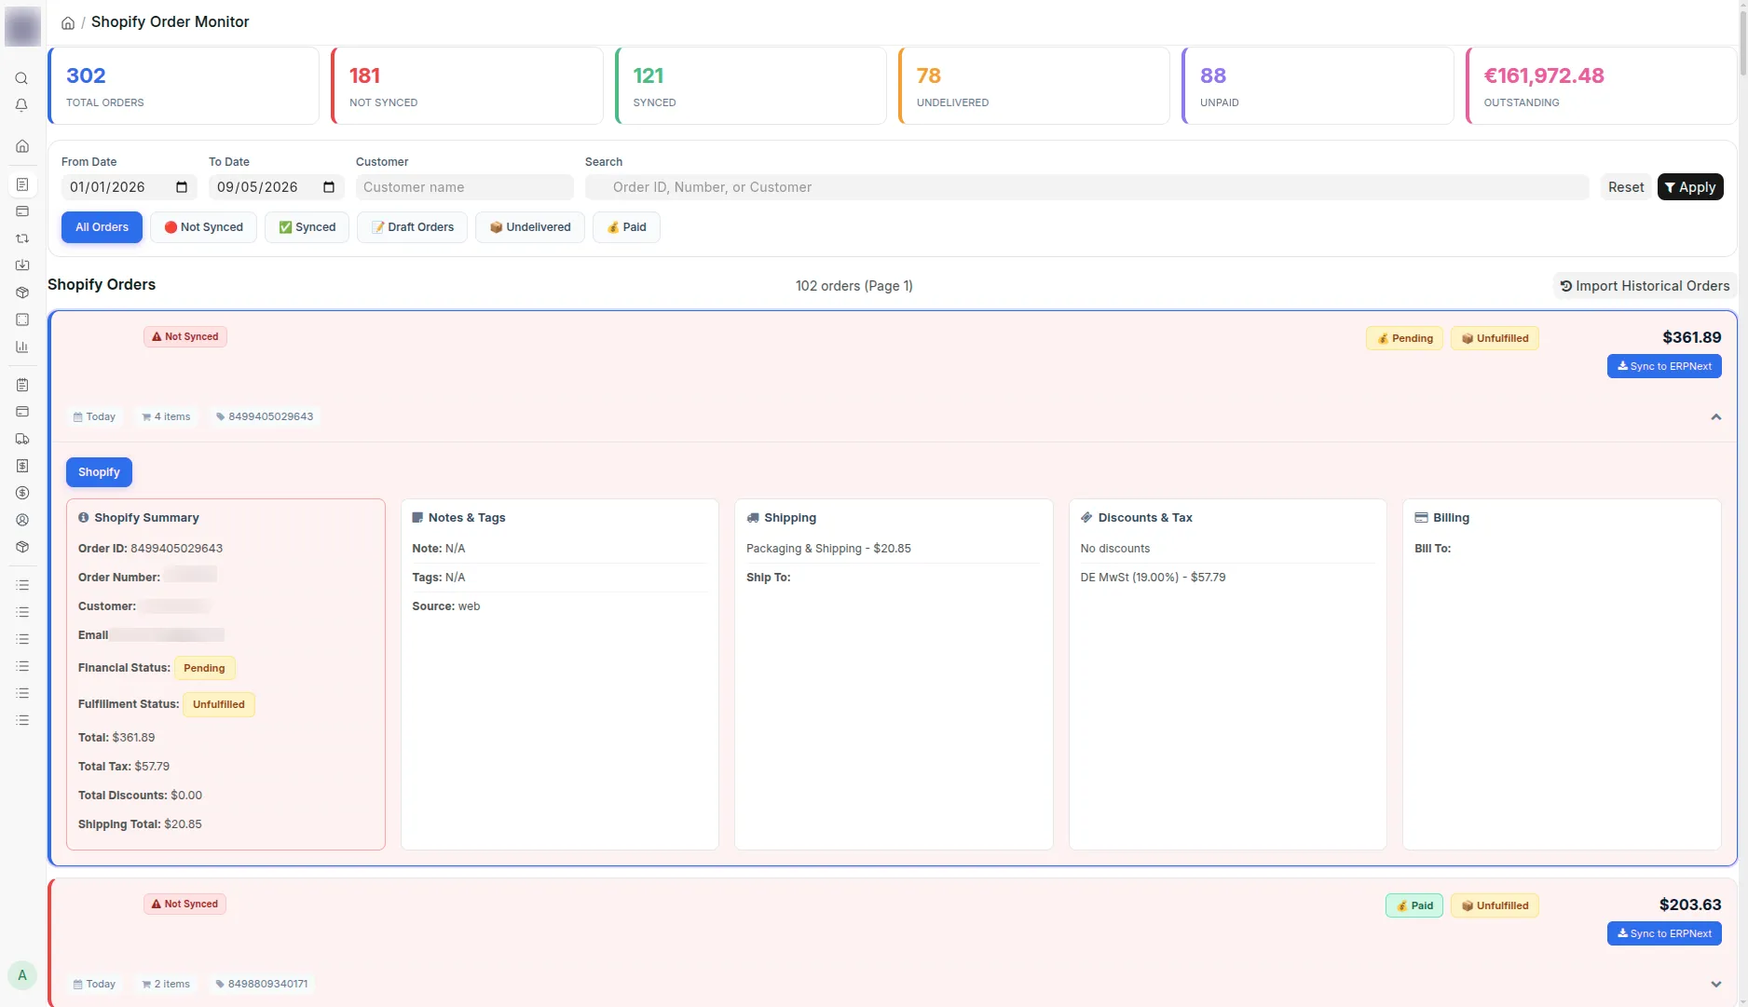
Task: Apply the filters with Apply button
Action: point(1690,187)
